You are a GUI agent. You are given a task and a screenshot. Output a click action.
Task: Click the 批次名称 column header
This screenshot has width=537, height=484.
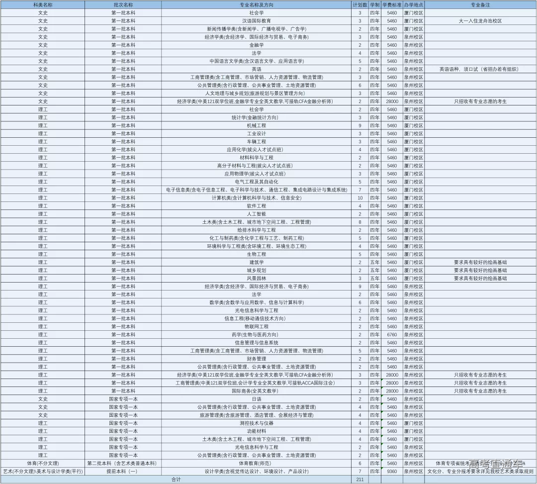pyautogui.click(x=123, y=4)
